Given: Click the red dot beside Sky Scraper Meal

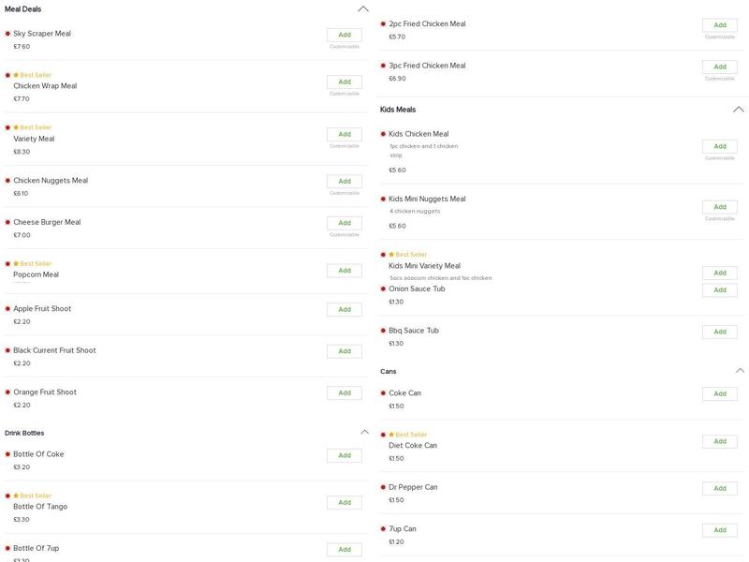Looking at the screenshot, I should click(7, 34).
